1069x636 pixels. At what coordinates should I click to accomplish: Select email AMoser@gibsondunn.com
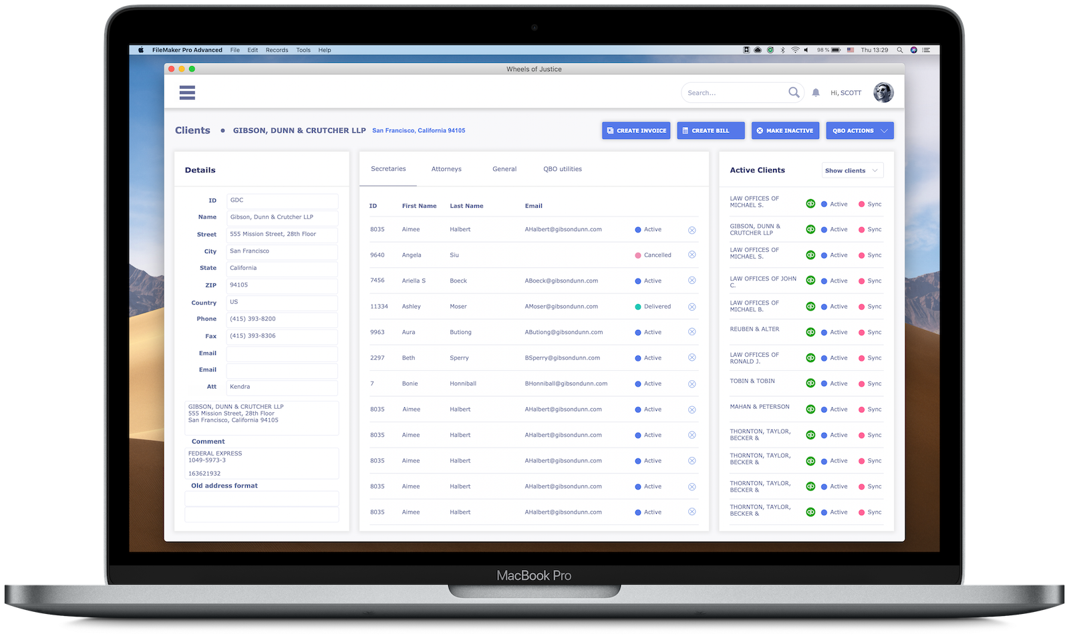pyautogui.click(x=561, y=307)
